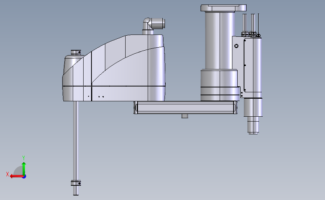The height and width of the screenshot is (200, 325).
Task: Select the clamp collar near the shaft bottom
Action: 76,183
